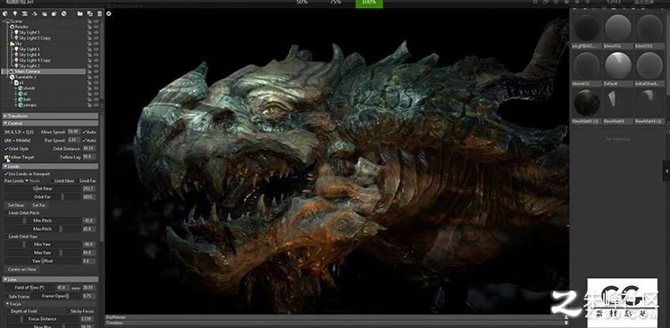Click the Set Far button
Screen dimensions: 670x328
[x=38, y=205]
